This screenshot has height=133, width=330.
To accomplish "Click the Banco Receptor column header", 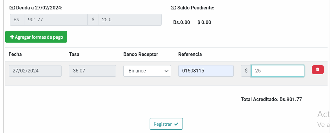I will pyautogui.click(x=140, y=54).
